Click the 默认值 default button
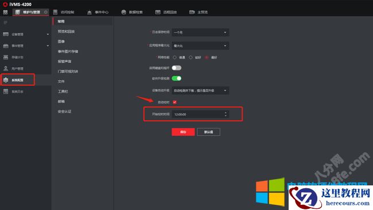Viewport: 373px width, 210px height. [209, 132]
